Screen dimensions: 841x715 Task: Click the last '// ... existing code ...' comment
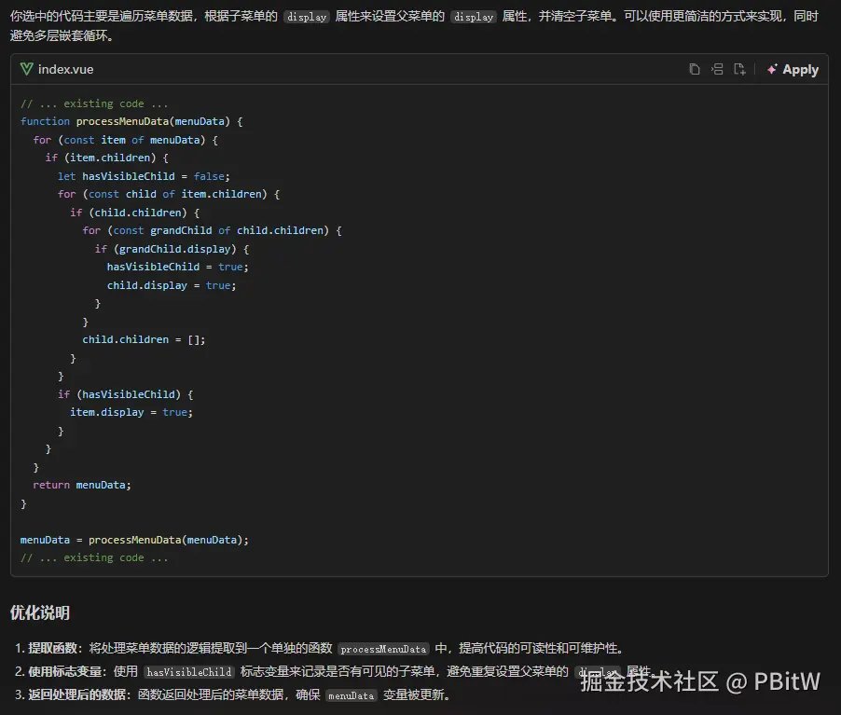94,557
